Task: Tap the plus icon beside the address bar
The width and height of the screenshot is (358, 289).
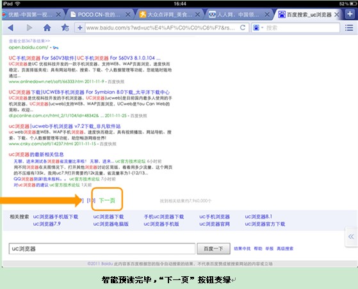Action: click(80, 27)
